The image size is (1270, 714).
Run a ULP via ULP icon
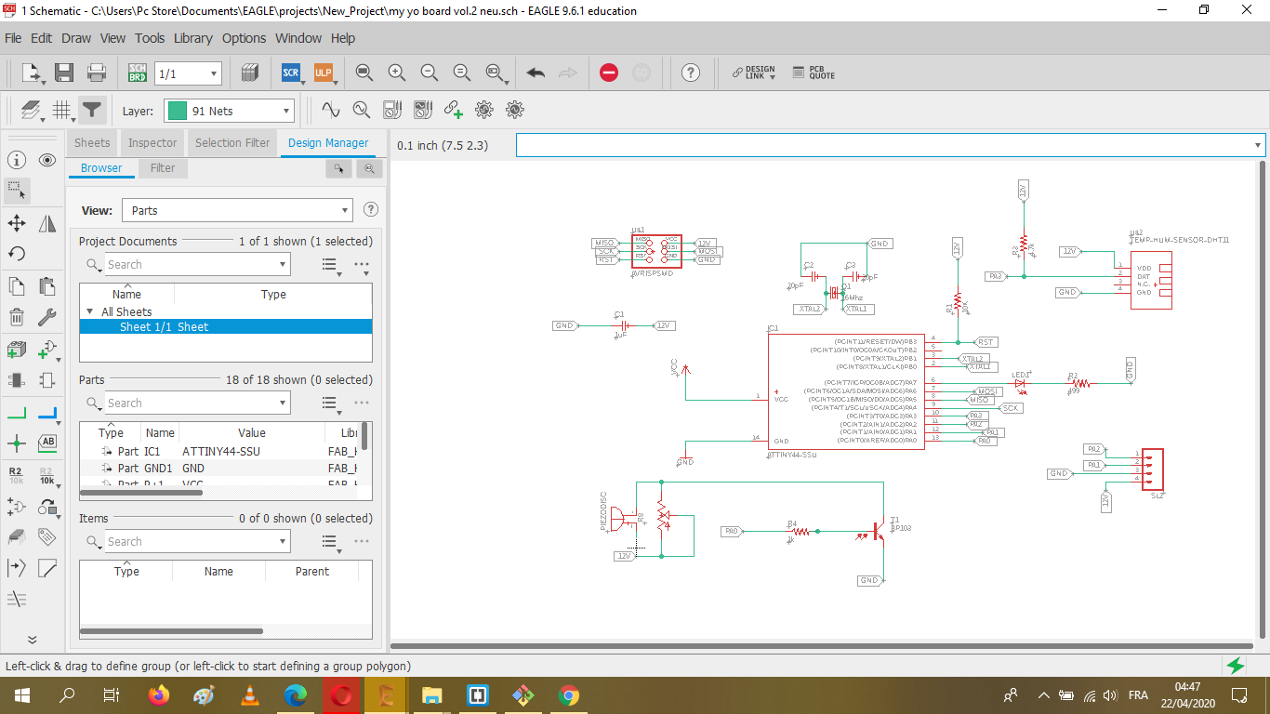click(x=323, y=73)
